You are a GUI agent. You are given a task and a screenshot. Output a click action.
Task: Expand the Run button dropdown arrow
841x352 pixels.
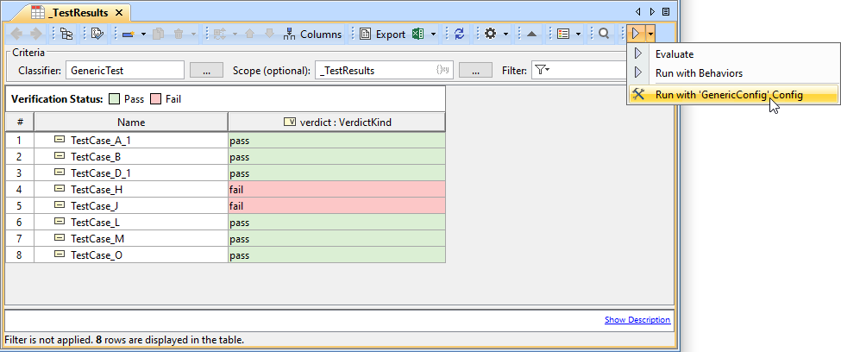(x=650, y=35)
